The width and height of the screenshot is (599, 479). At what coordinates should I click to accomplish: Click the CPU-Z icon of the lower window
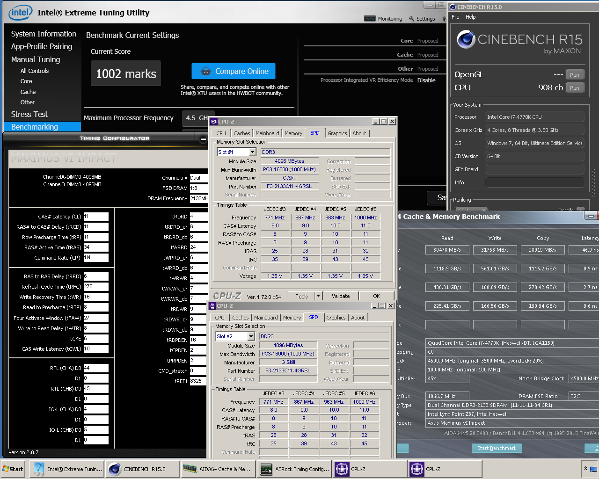pos(212,306)
